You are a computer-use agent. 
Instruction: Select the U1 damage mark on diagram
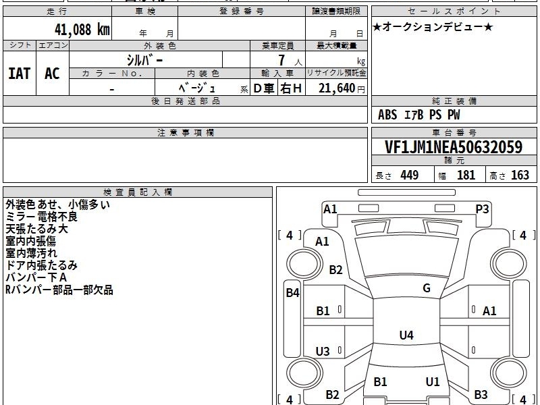(433, 381)
